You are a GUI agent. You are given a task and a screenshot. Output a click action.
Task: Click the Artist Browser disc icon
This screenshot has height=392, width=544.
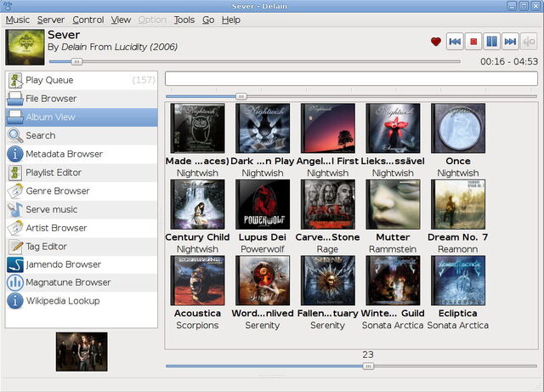[15, 228]
